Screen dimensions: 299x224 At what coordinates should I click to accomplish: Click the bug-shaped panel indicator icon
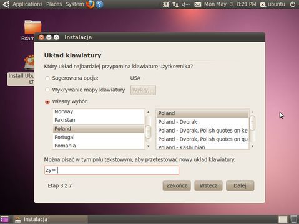click(166, 4)
